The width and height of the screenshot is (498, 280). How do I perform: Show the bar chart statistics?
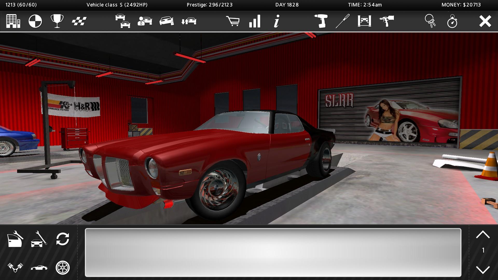tap(255, 21)
